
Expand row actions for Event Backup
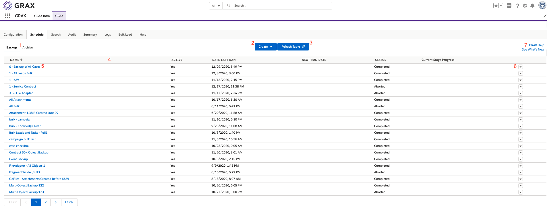521,159
